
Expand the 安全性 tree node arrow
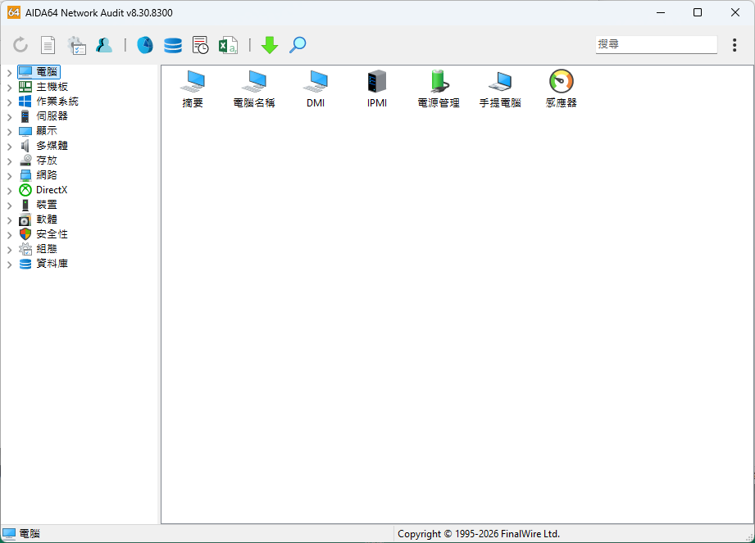click(x=9, y=234)
